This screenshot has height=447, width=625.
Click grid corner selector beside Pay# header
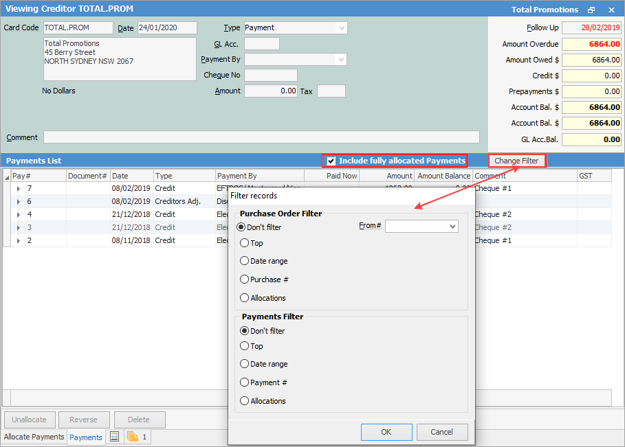click(x=7, y=176)
